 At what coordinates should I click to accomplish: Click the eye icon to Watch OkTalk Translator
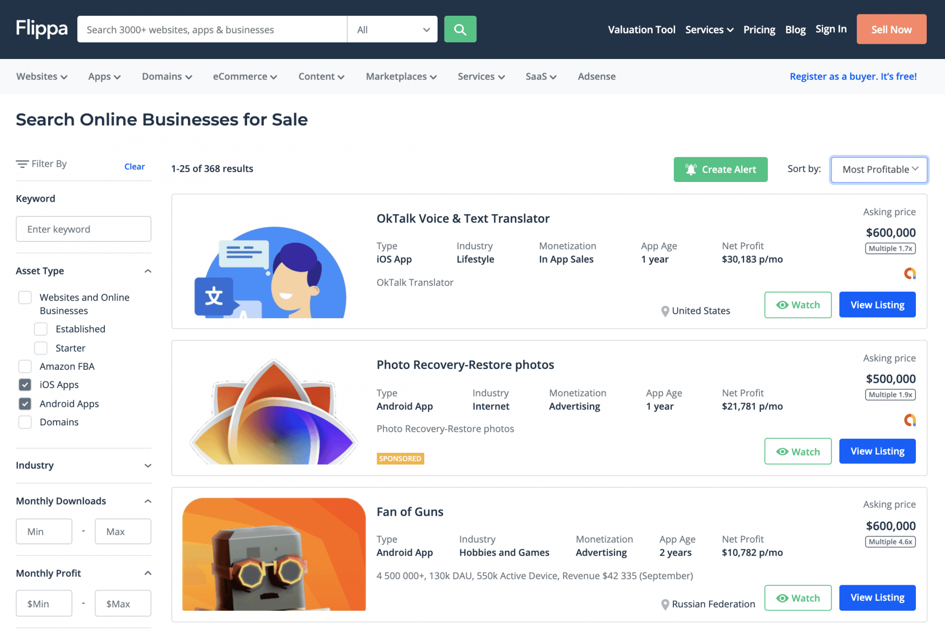click(782, 305)
